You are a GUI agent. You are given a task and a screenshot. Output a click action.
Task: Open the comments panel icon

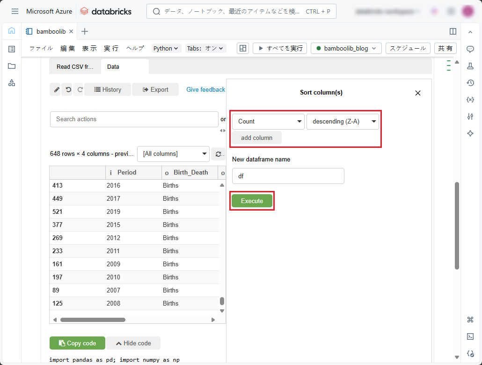point(470,49)
